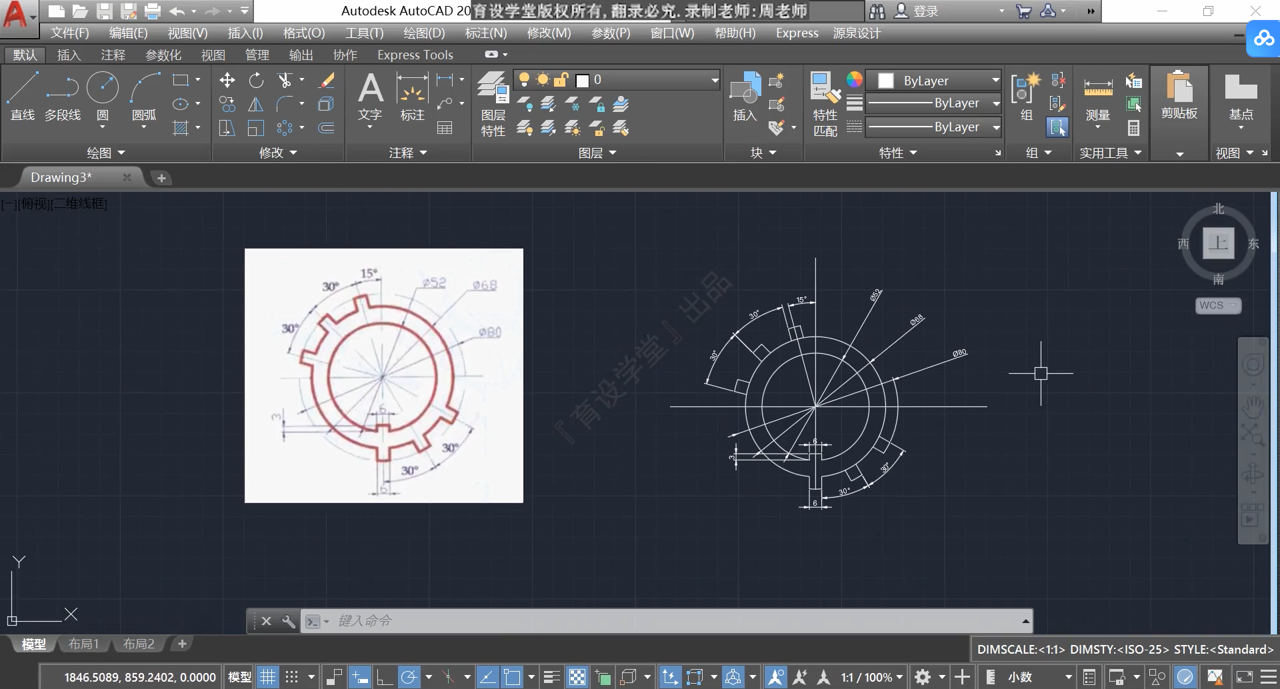The width and height of the screenshot is (1280, 689).
Task: Open the Clipboard (剪贴板) panel
Action: [1179, 97]
